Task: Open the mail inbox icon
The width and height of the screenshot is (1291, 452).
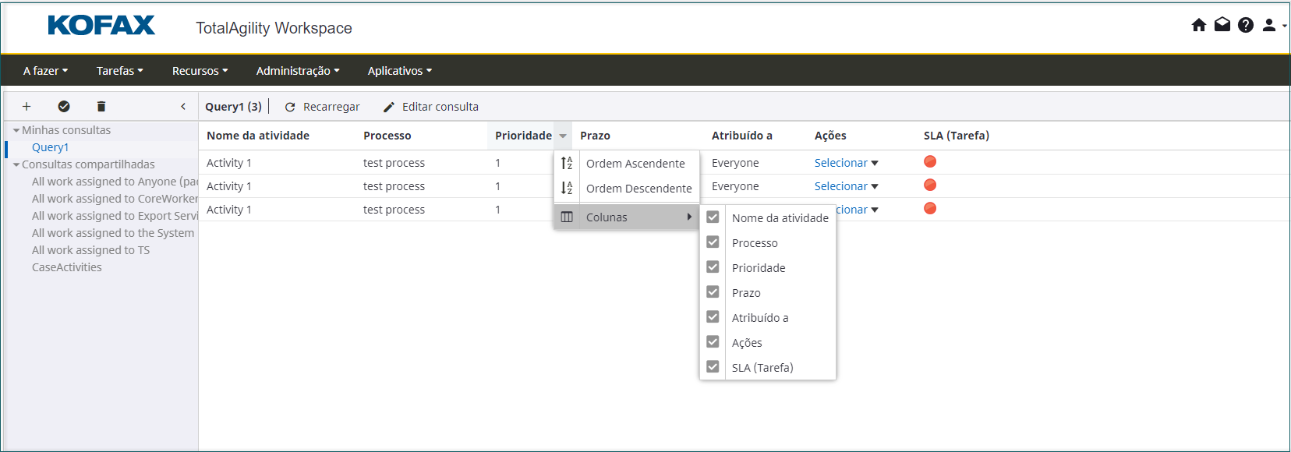Action: tap(1222, 25)
